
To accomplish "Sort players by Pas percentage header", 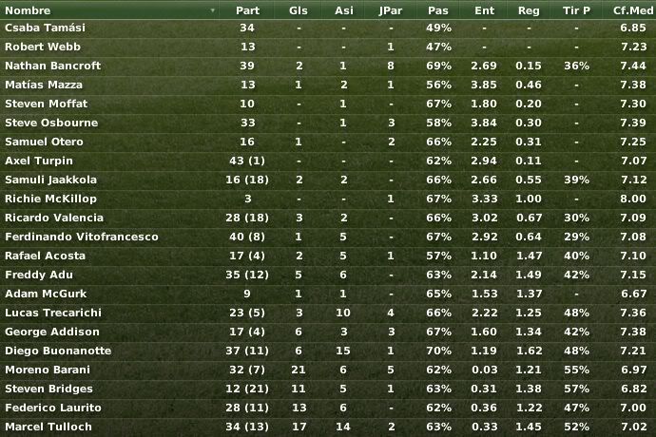I will point(438,10).
